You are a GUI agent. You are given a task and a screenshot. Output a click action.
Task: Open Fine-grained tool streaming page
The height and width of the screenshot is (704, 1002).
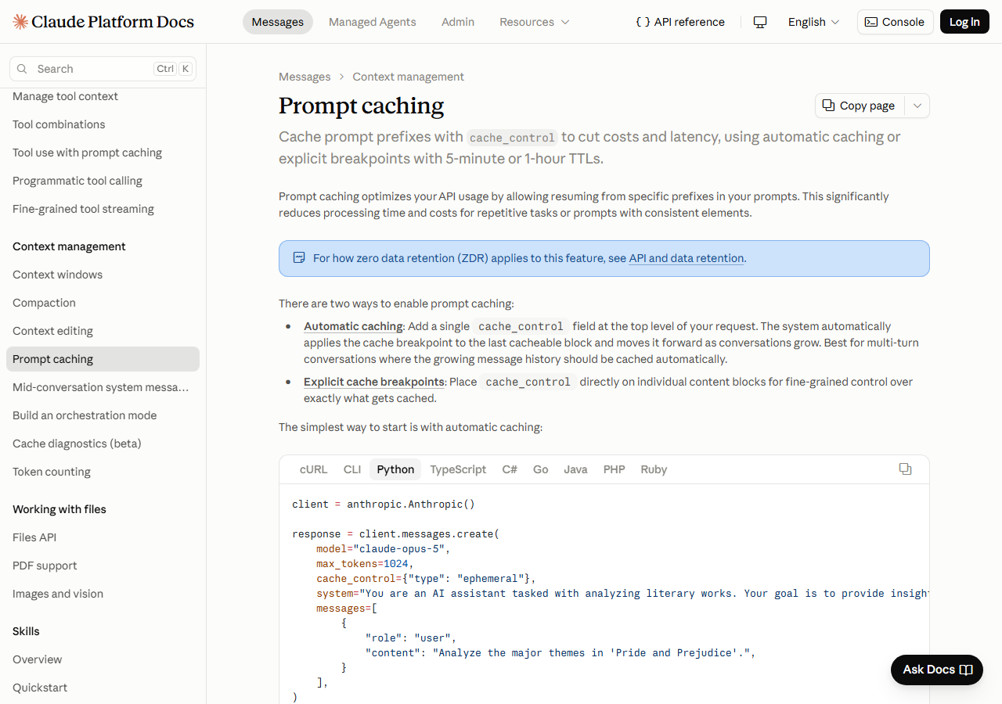pos(103,209)
